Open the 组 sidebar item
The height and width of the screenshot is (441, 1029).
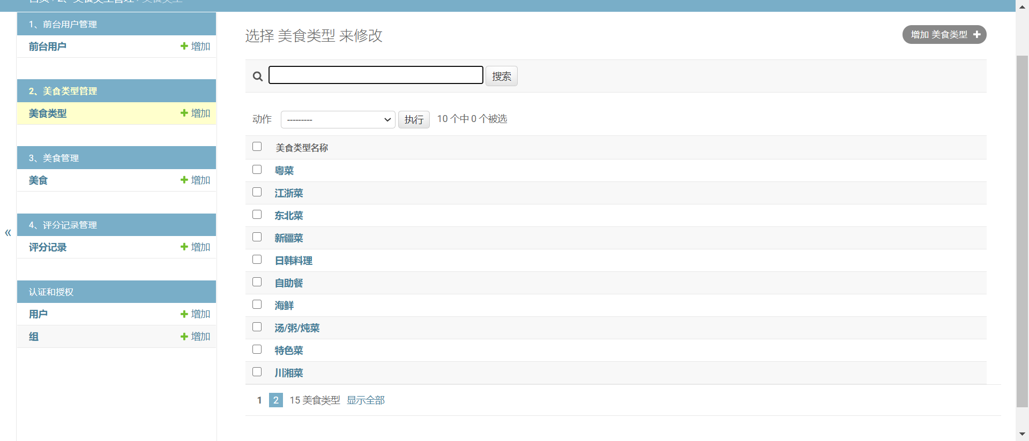(x=34, y=337)
